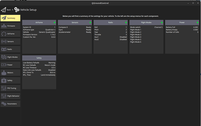Open Sensors setup via its signal icon
201x126 pixels.
3,41
